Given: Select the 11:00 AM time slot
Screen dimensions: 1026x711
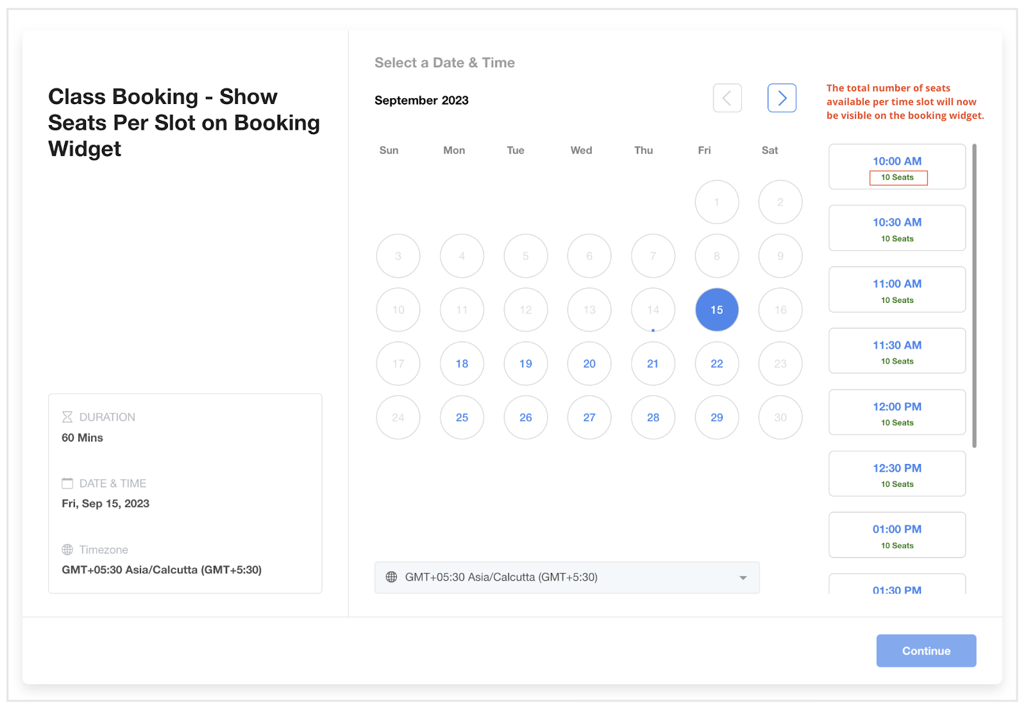Looking at the screenshot, I should tap(896, 289).
